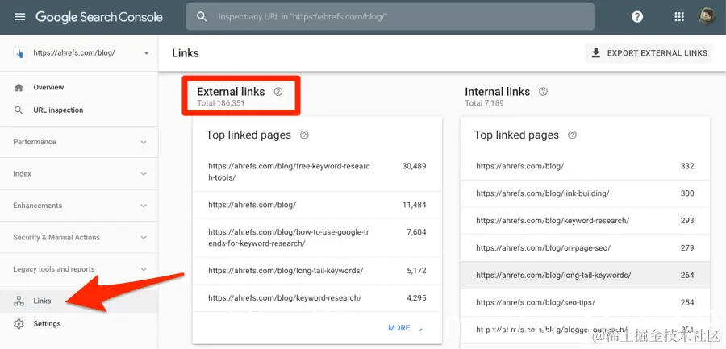Open internal row ahrefs.com/blog/ with 332
This screenshot has height=349, width=726.
pyautogui.click(x=585, y=166)
